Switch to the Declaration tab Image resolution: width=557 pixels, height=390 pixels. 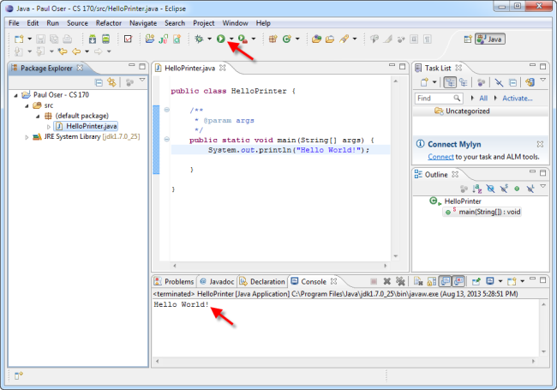pos(262,282)
